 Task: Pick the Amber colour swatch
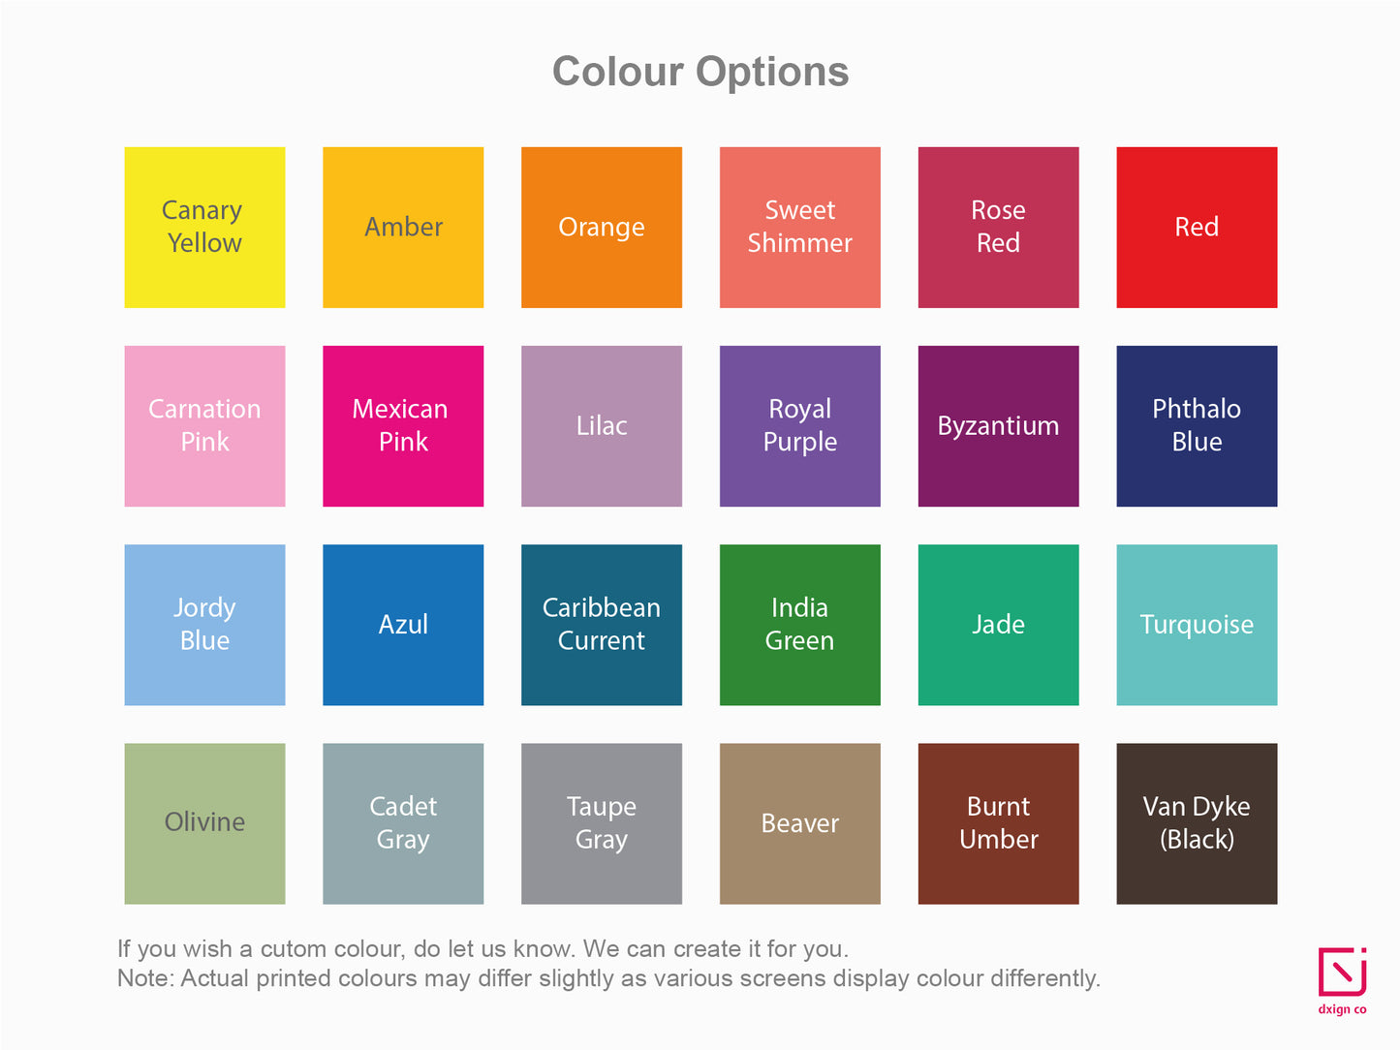pyautogui.click(x=403, y=228)
